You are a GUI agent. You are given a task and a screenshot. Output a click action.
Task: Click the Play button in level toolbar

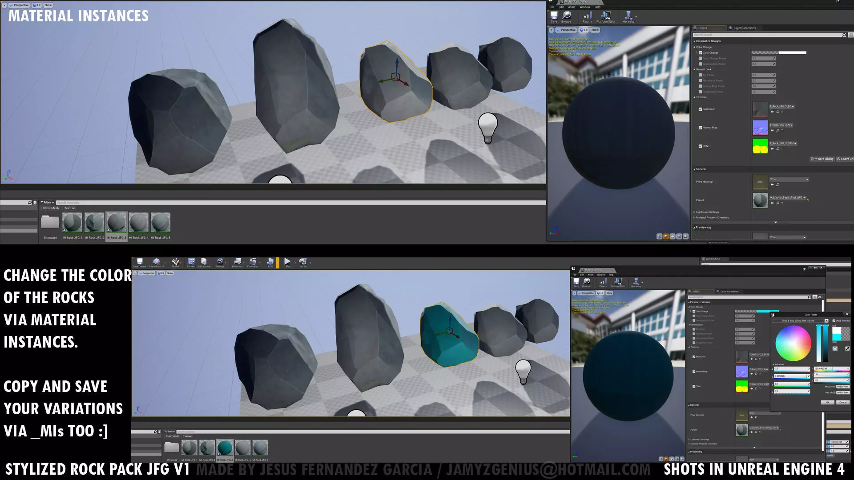[x=288, y=263]
